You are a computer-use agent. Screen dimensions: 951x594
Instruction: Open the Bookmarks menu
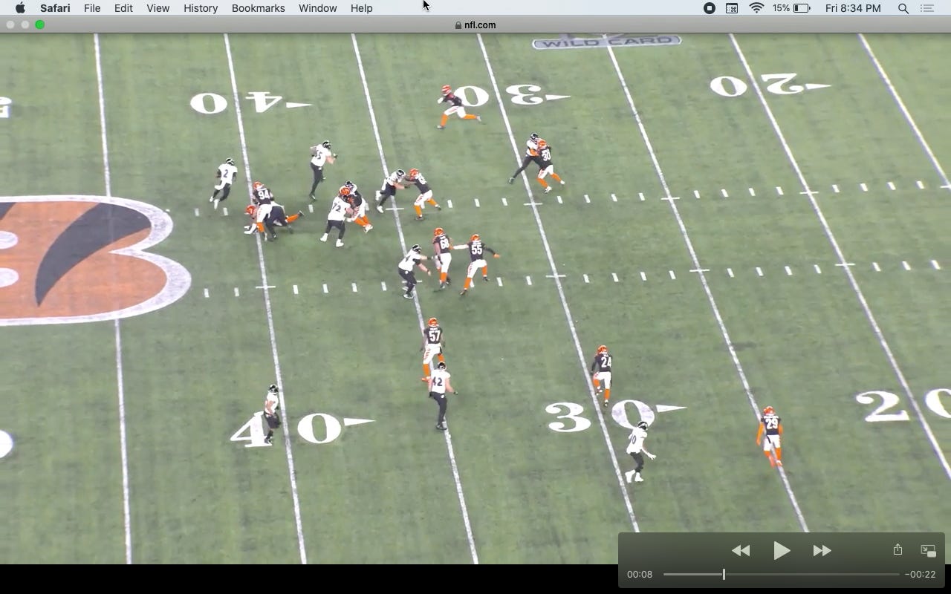(258, 8)
